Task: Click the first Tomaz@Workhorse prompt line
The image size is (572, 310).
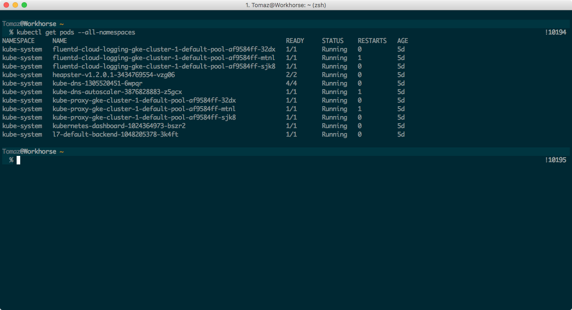Action: [286, 24]
